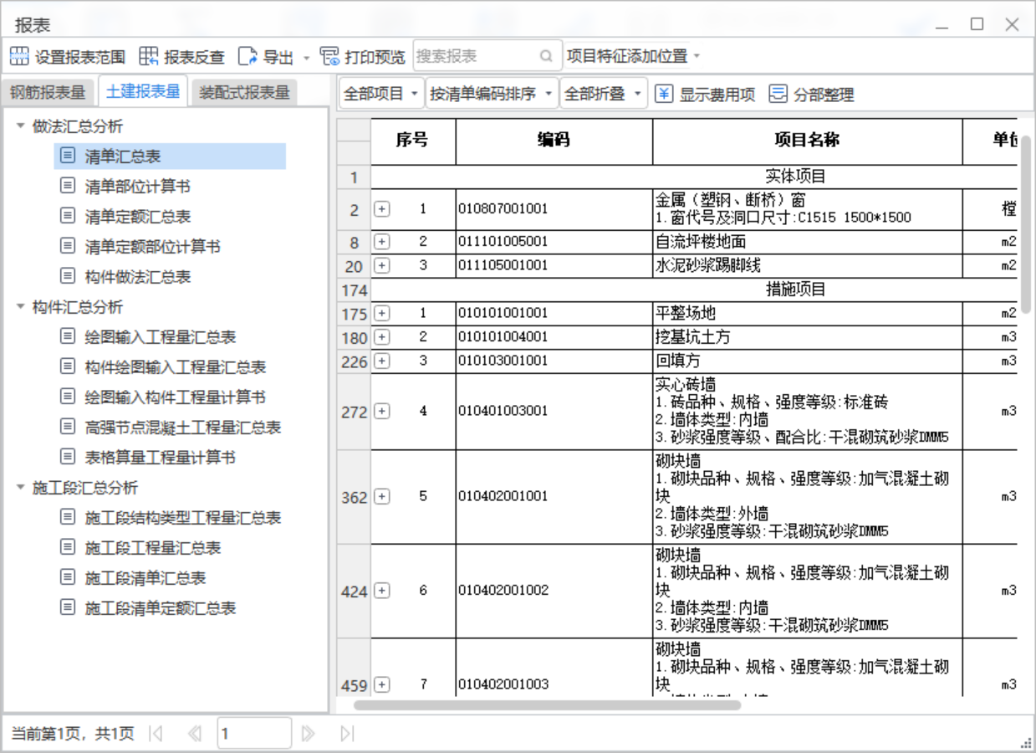Image resolution: width=1036 pixels, height=753 pixels.
Task: Open the 导出 dropdown arrow
Action: [306, 58]
